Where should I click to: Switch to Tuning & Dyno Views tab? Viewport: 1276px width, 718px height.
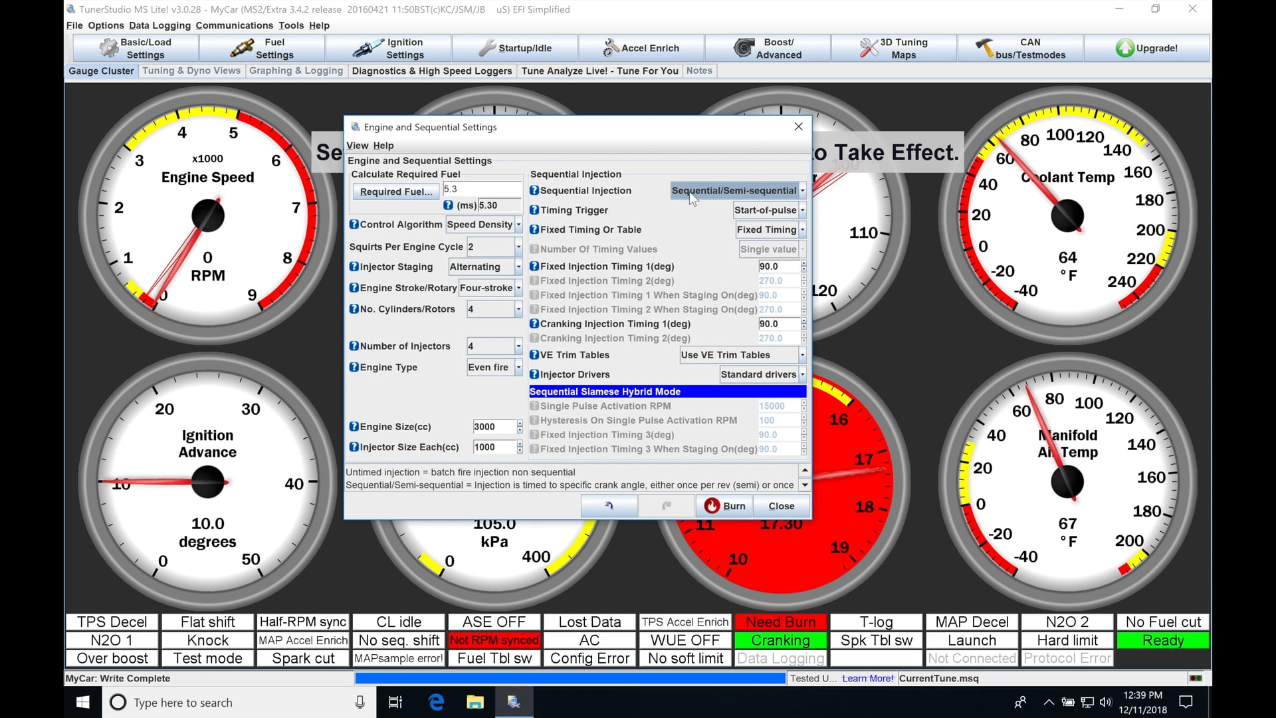pyautogui.click(x=191, y=70)
